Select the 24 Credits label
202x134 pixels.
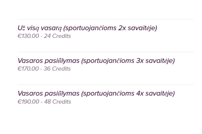57,36
